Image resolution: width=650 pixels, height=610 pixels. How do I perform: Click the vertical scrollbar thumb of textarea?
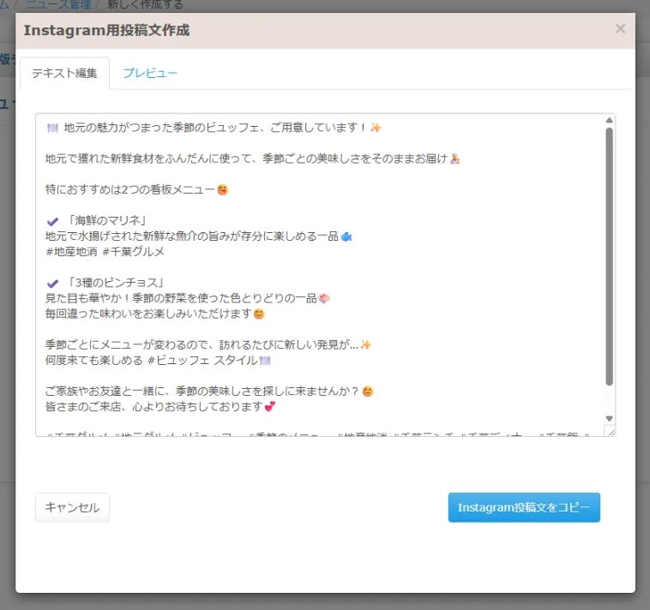click(609, 257)
